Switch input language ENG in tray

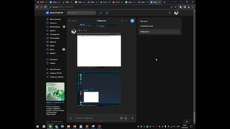pos(178,126)
